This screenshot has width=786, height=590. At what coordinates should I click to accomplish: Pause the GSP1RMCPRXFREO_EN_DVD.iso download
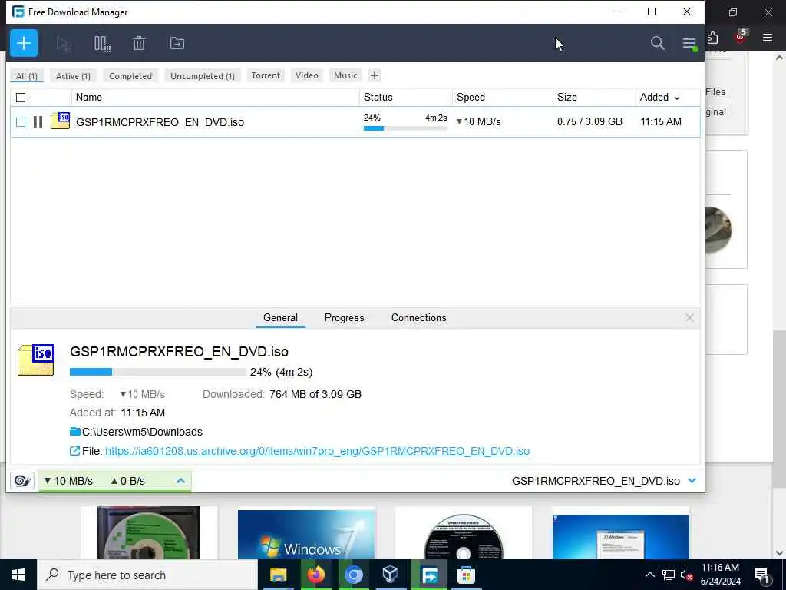[38, 122]
